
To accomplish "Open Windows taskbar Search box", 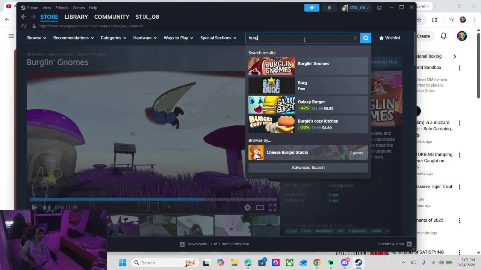I will click(x=165, y=262).
